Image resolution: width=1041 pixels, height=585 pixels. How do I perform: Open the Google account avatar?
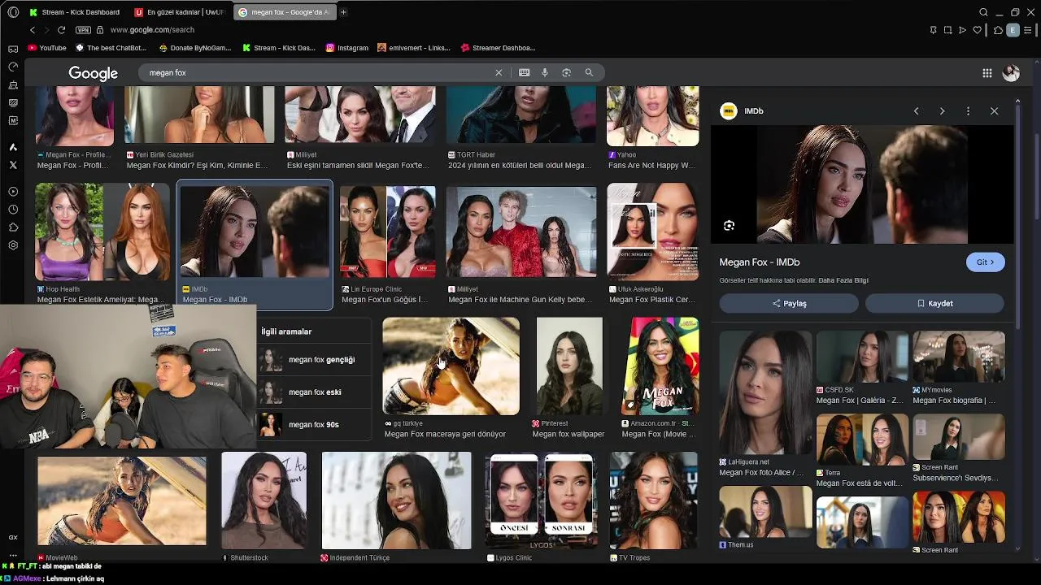[x=1011, y=73]
